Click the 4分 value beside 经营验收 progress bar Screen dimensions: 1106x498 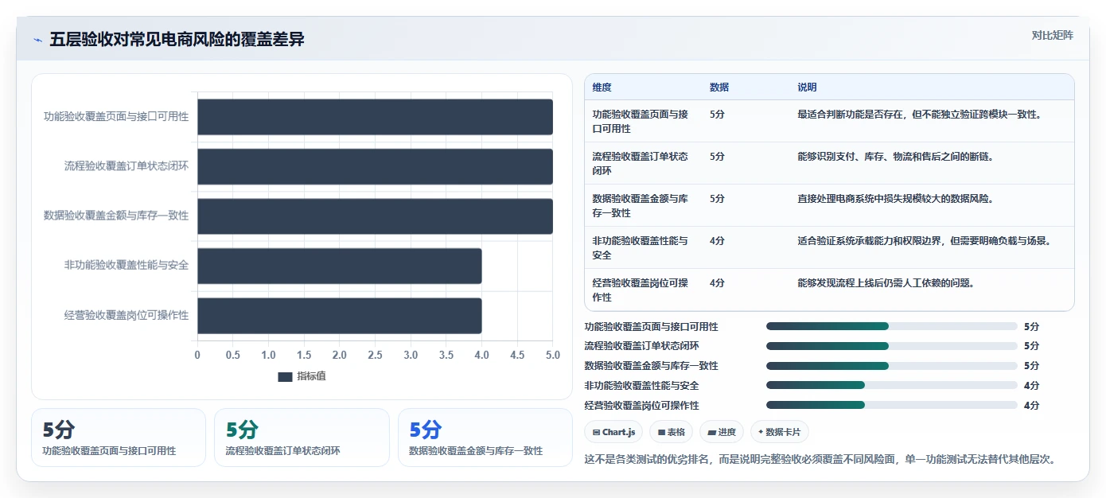[x=1031, y=406]
